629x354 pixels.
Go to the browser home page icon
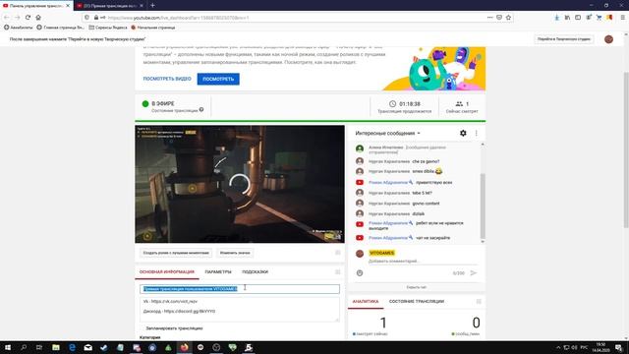[x=38, y=18]
